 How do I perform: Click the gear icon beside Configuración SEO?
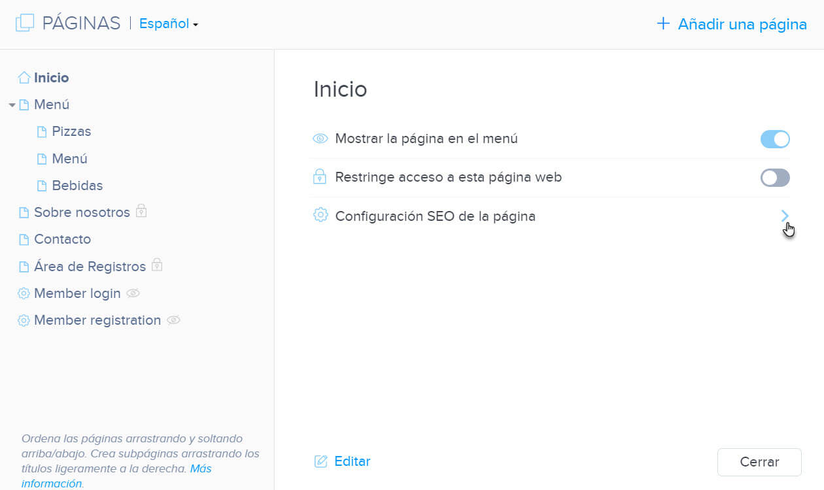(320, 216)
